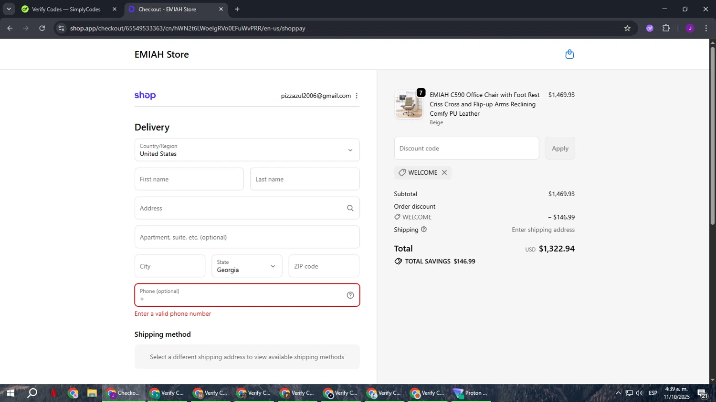Viewport: 716px width, 402px height.
Task: Open the volume control tray icon
Action: coord(640,393)
